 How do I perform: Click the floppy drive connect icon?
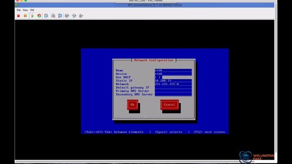[67, 16]
